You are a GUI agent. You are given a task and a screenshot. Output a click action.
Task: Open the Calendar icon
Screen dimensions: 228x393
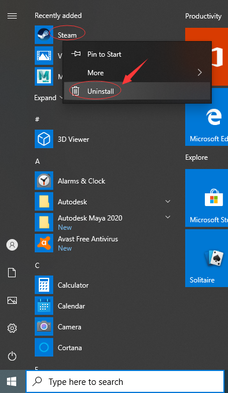pos(44,306)
